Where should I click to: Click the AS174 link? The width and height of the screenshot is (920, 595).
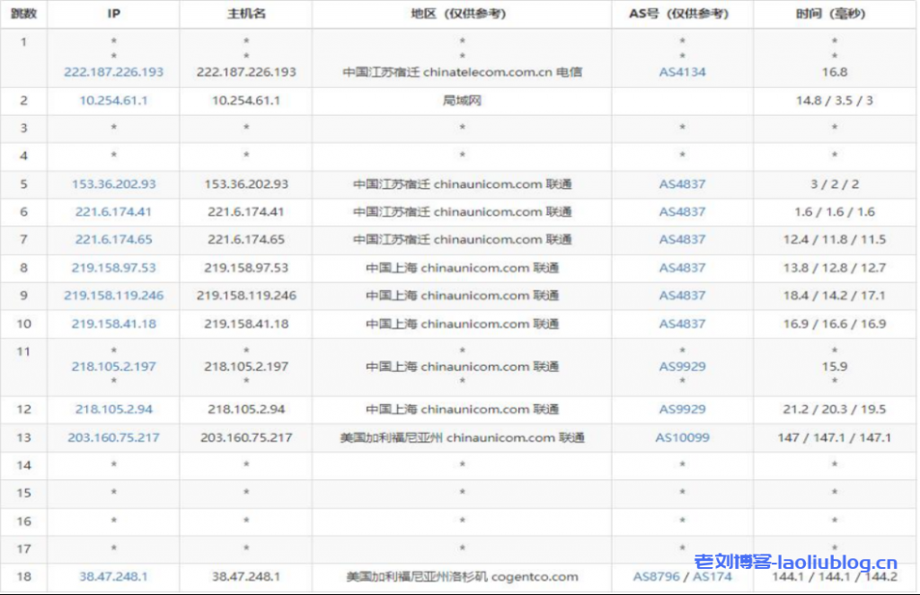pos(712,577)
